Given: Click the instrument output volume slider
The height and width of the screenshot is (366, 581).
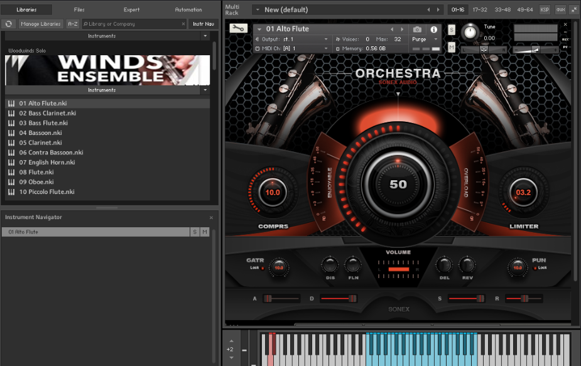Looking at the screenshot, I should 535,50.
